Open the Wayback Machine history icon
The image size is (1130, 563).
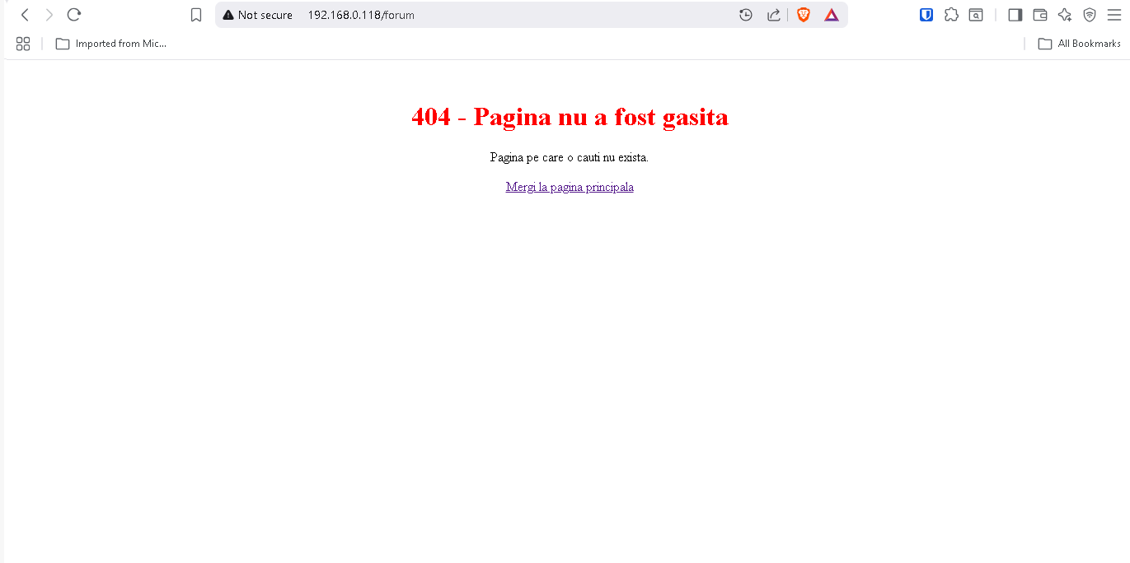(x=746, y=15)
